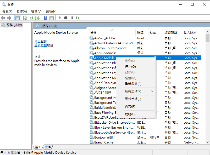Click the Export List toolbar icon

click(x=38, y=18)
